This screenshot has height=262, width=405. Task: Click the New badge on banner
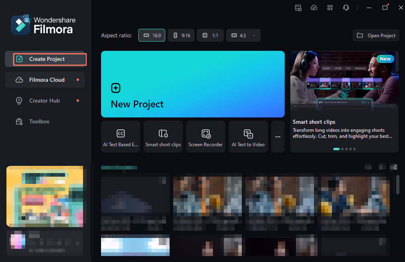click(x=385, y=59)
